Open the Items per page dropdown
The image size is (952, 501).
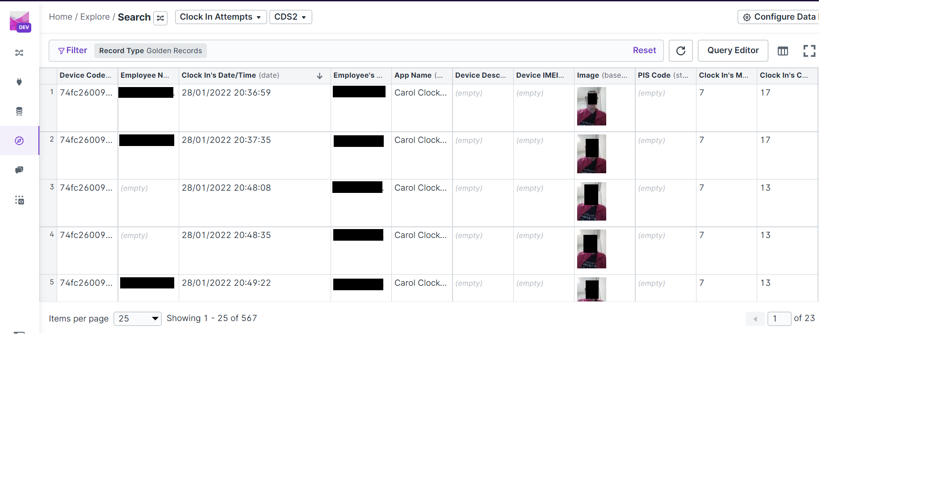[138, 319]
